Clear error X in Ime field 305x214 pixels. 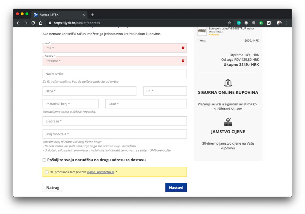click(x=183, y=48)
